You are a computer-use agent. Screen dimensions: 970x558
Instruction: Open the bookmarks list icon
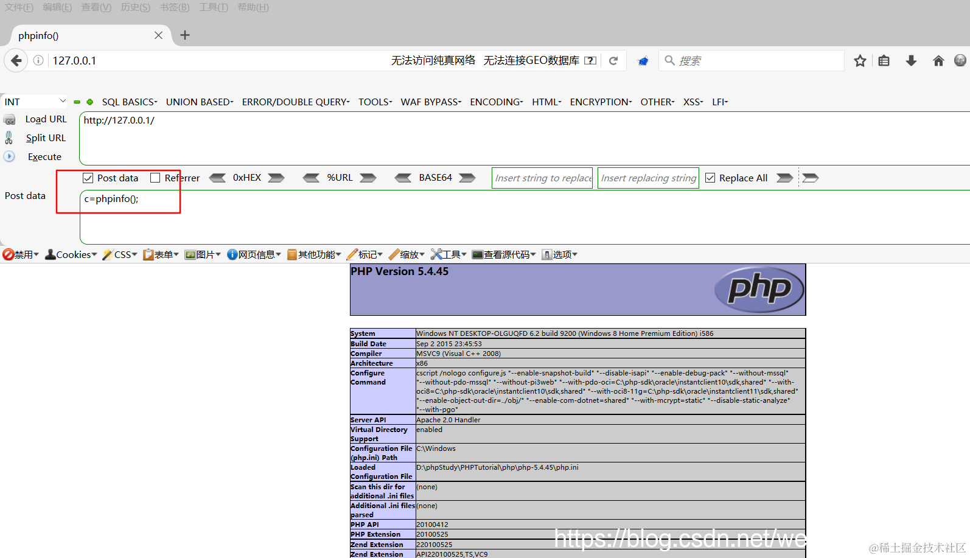(884, 61)
